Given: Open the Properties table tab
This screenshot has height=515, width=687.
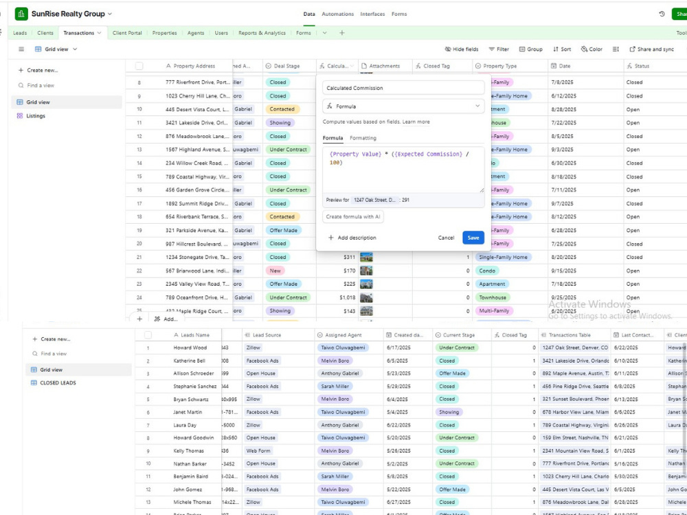Looking at the screenshot, I should click(x=164, y=33).
